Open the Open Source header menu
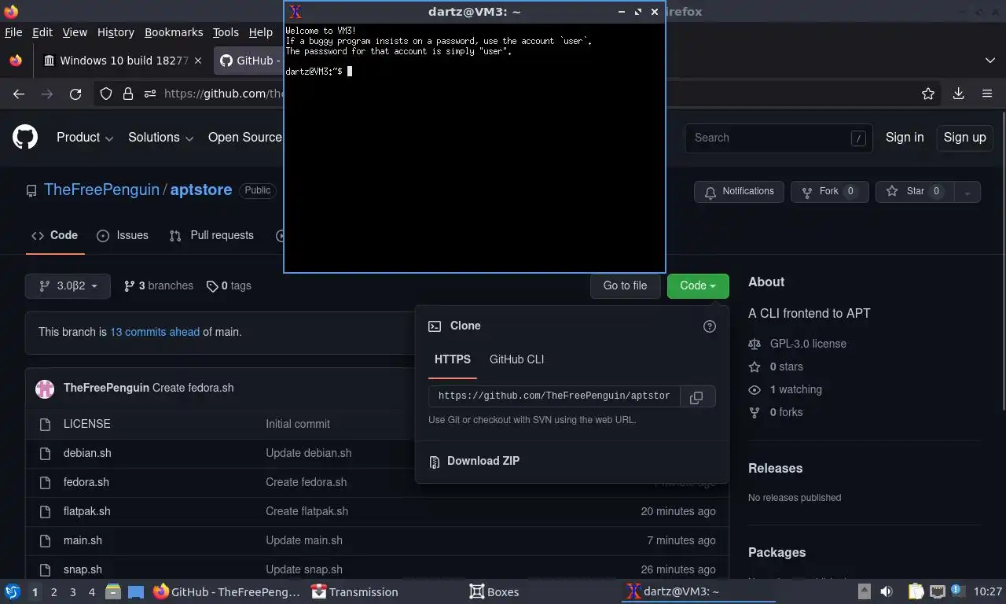The image size is (1006, 604). pos(244,138)
